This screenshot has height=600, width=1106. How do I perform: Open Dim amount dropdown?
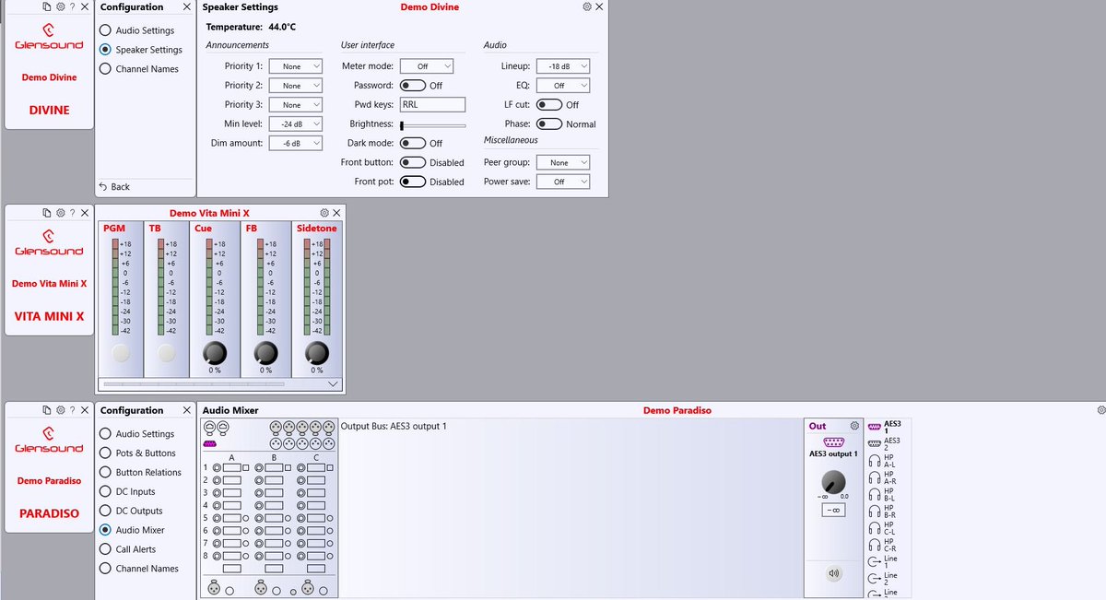pos(296,143)
